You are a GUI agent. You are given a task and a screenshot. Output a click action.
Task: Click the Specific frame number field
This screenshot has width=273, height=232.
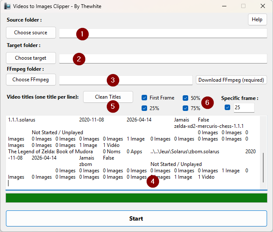[244, 108]
